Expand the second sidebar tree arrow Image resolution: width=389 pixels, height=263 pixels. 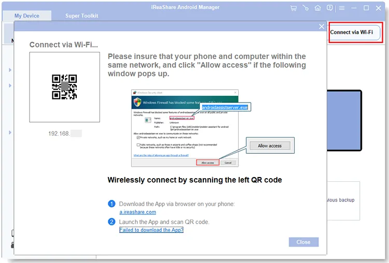point(10,85)
